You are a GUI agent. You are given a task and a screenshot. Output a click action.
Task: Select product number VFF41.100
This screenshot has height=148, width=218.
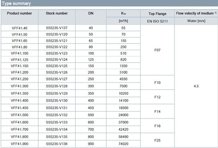click(x=19, y=53)
